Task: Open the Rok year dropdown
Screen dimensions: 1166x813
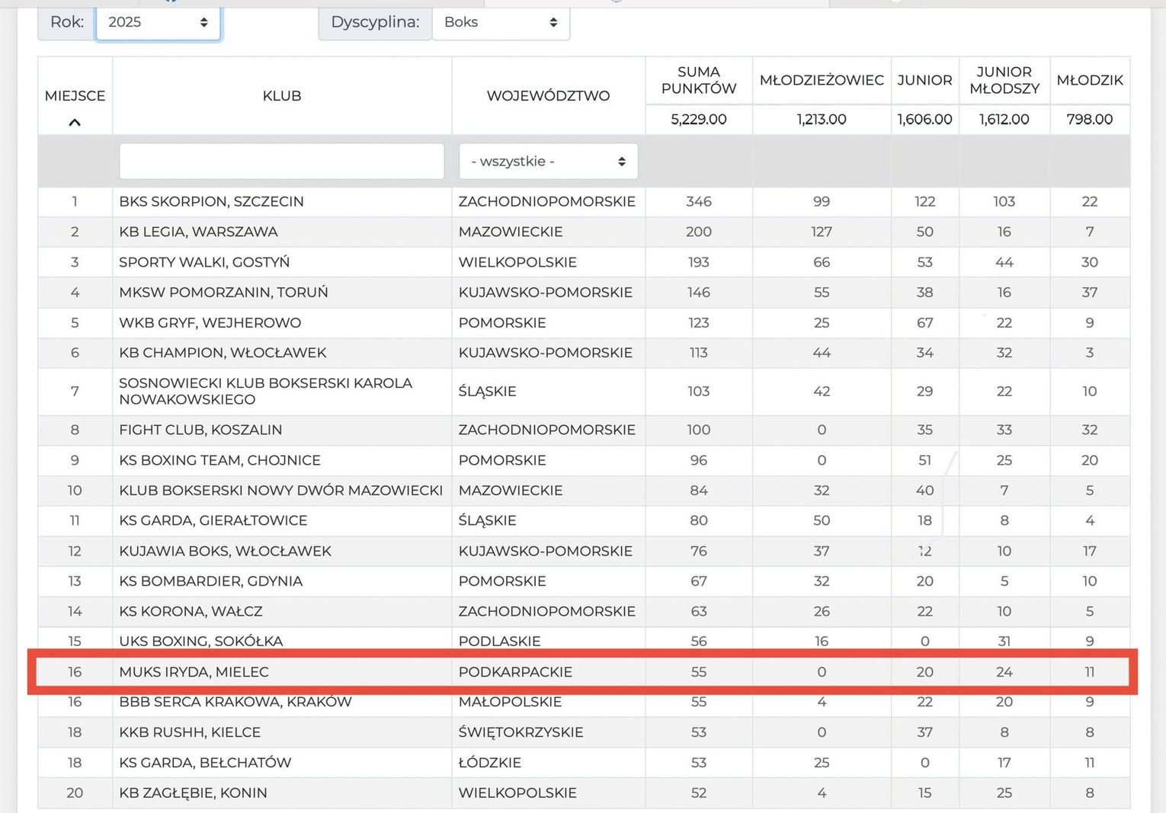Action: click(x=158, y=22)
